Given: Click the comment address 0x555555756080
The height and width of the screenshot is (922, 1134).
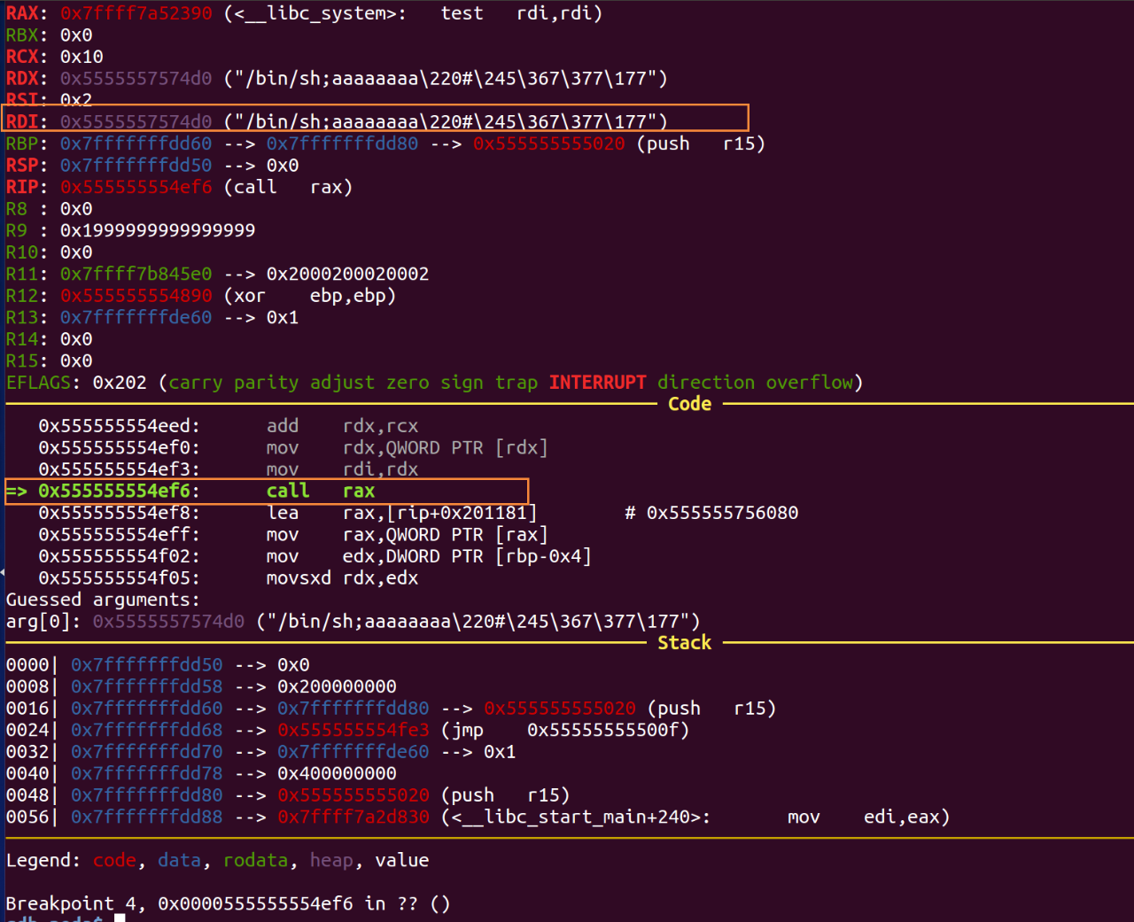Looking at the screenshot, I should 722,513.
